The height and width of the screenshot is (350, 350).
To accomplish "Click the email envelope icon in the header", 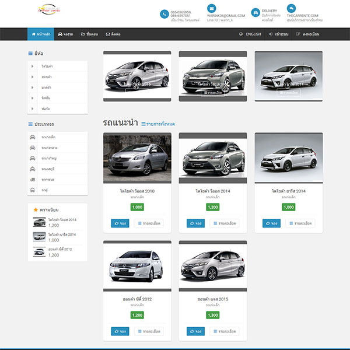I will [211, 9].
